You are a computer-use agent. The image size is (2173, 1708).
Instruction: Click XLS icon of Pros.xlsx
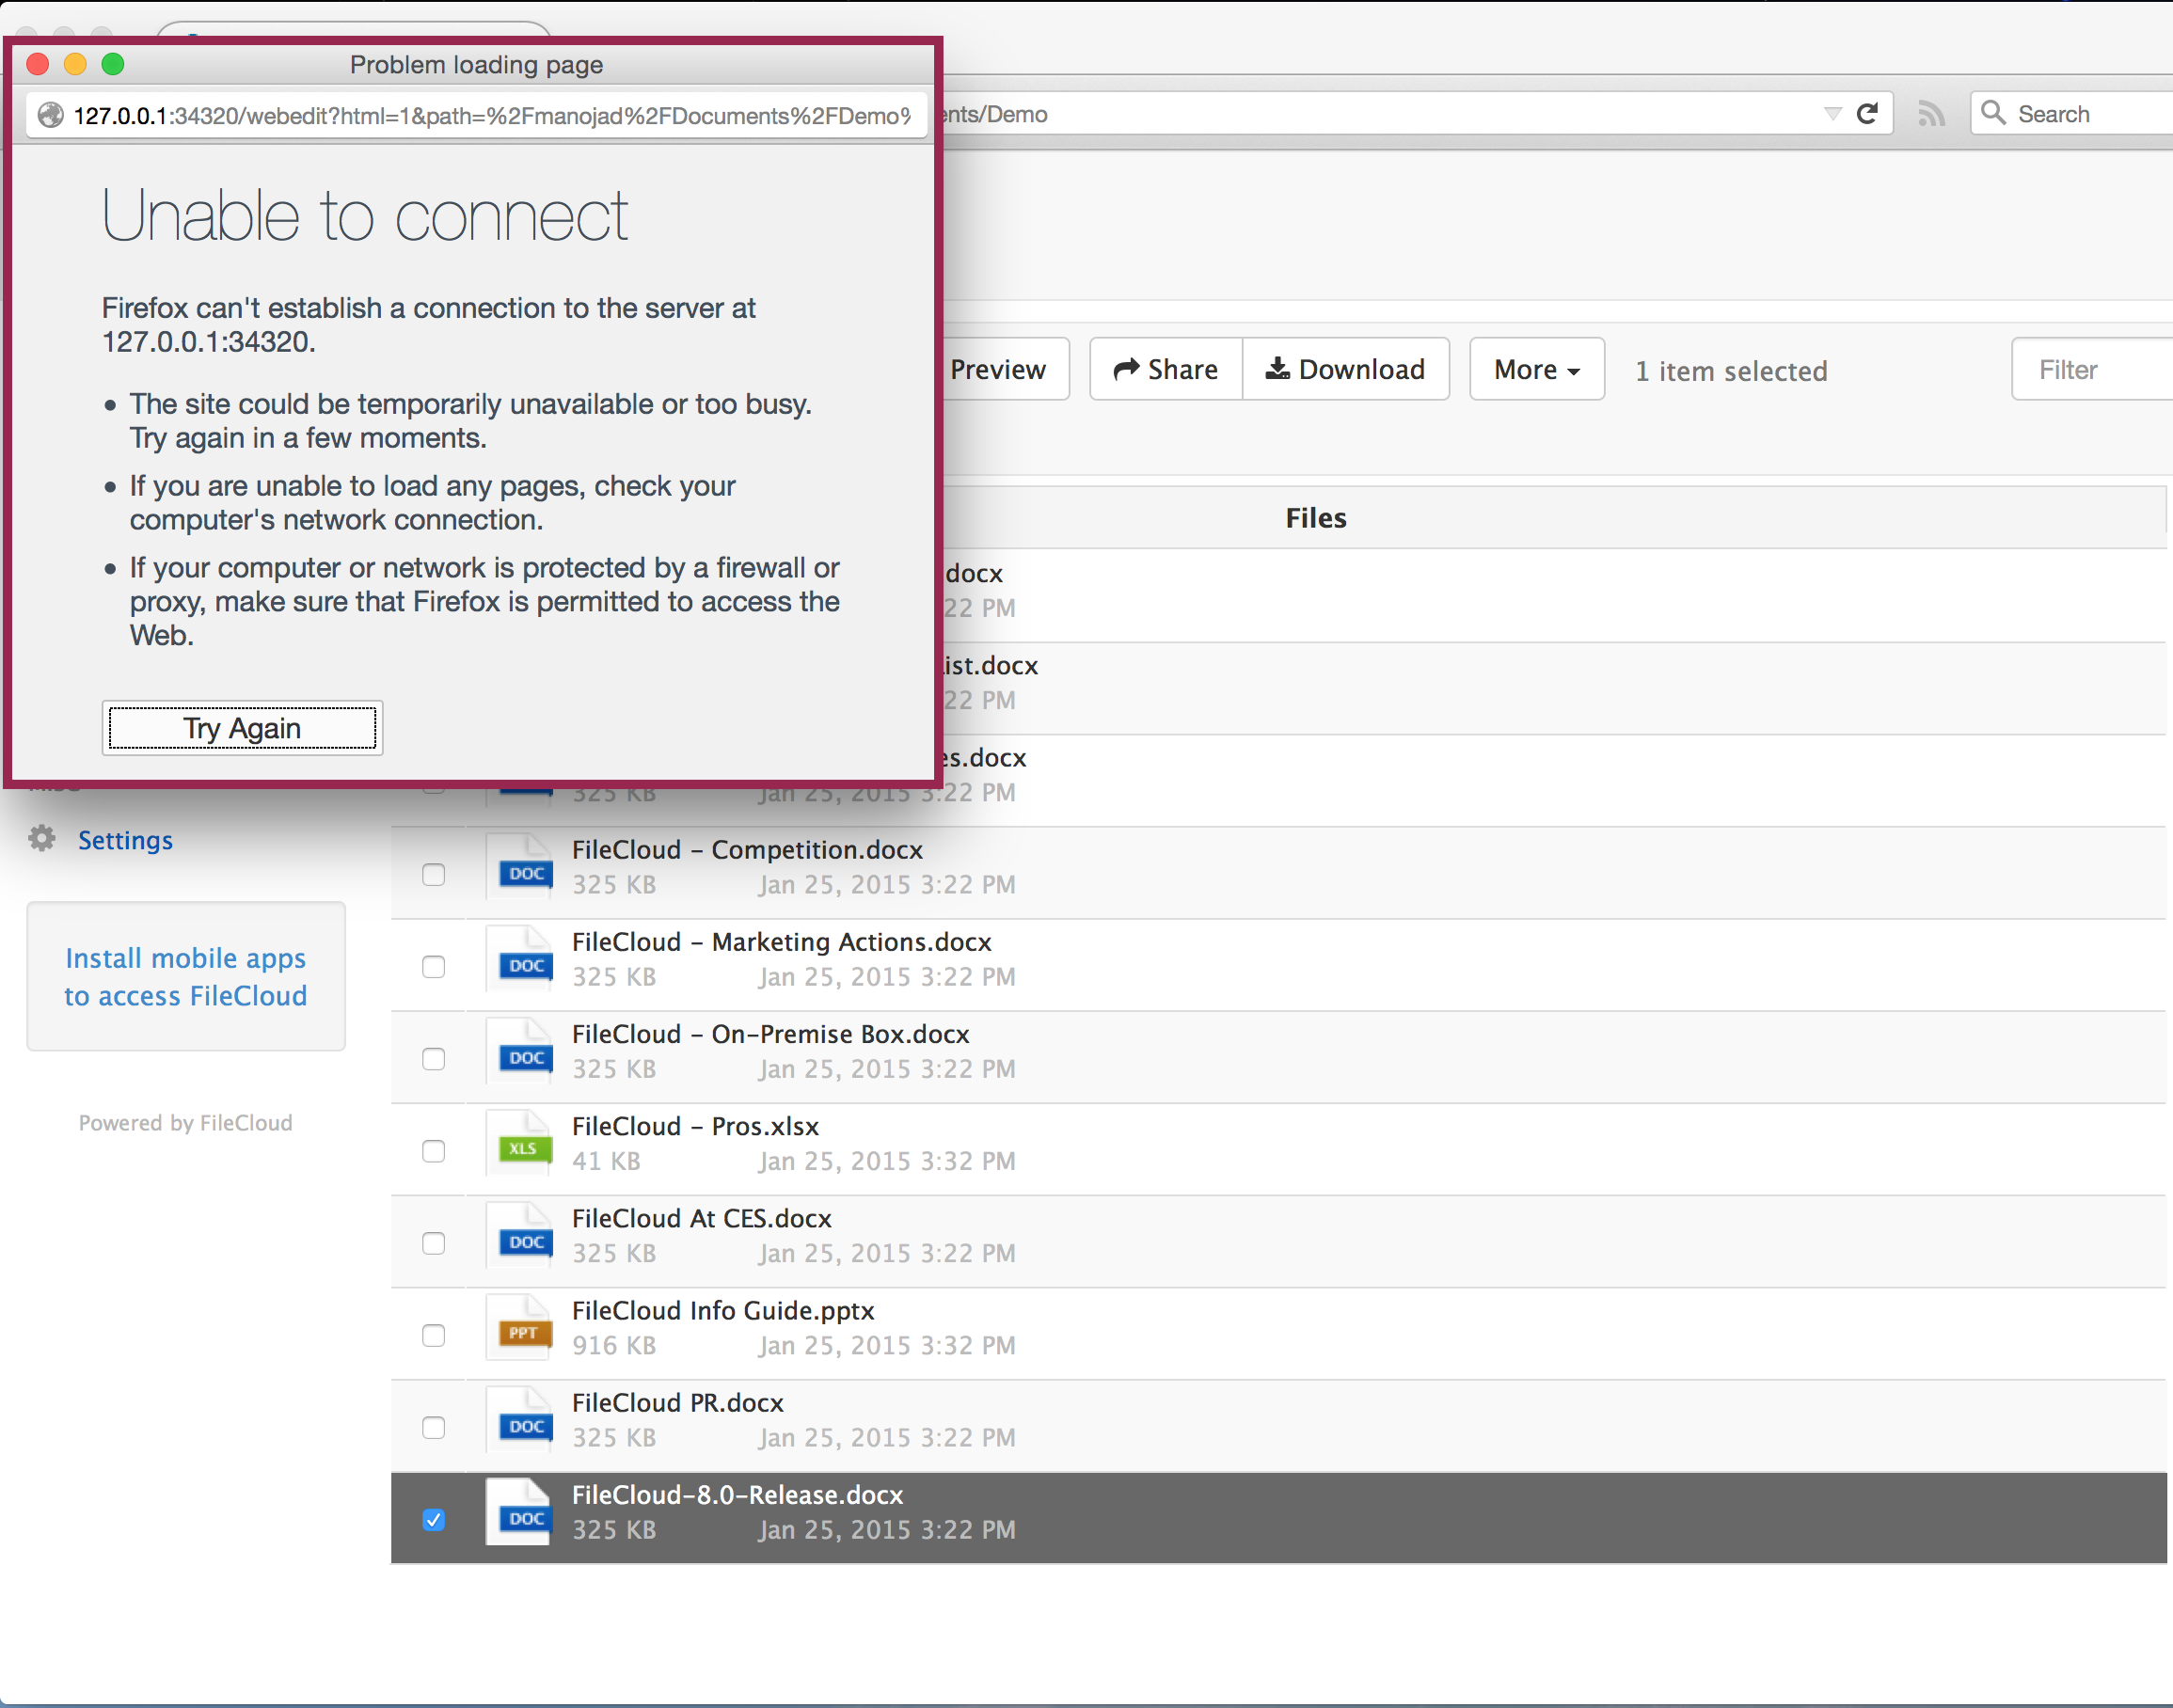pyautogui.click(x=520, y=1143)
